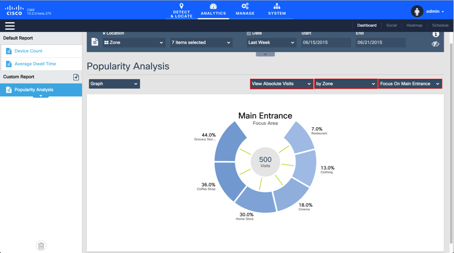454x253 pixels.
Task: Open the 7 items selected dropdown
Action: 201,42
